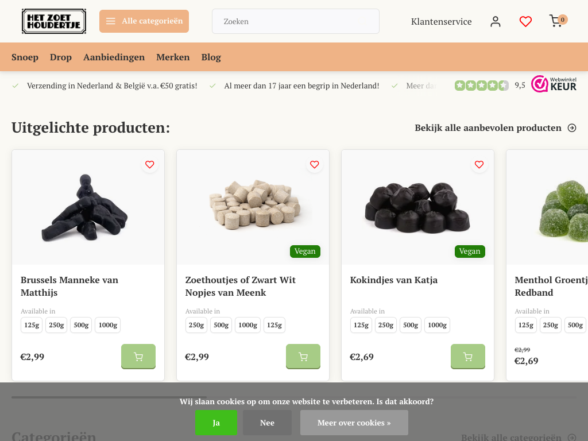This screenshot has width=588, height=441.
Task: Open the wishlist heart in header
Action: [525, 21]
